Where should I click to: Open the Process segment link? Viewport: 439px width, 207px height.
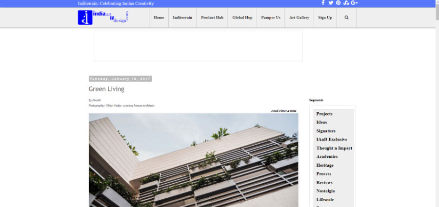[324, 174]
